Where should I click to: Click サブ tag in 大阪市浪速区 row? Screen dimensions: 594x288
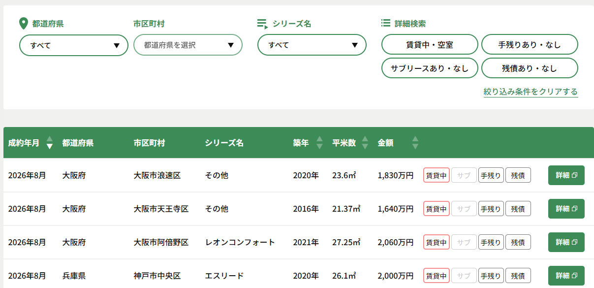464,175
